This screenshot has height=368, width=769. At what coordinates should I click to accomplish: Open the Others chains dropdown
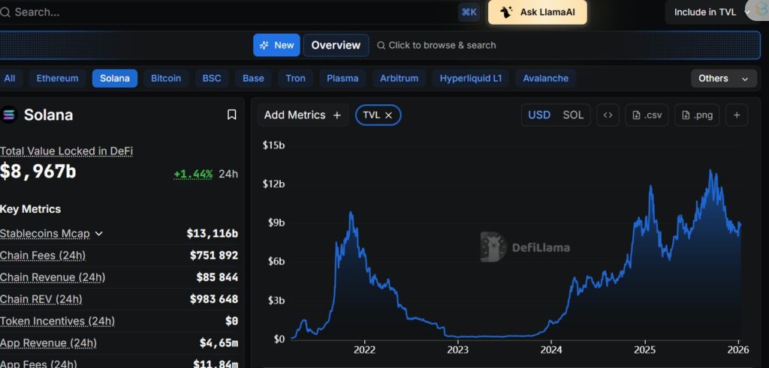[723, 78]
